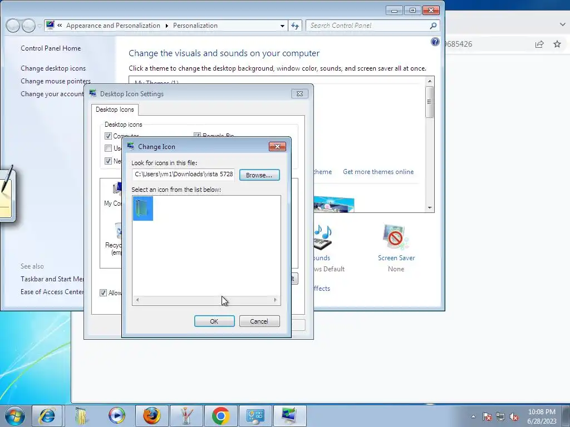Viewport: 570px width, 427px height.
Task: Click the icon file path field
Action: tap(183, 174)
